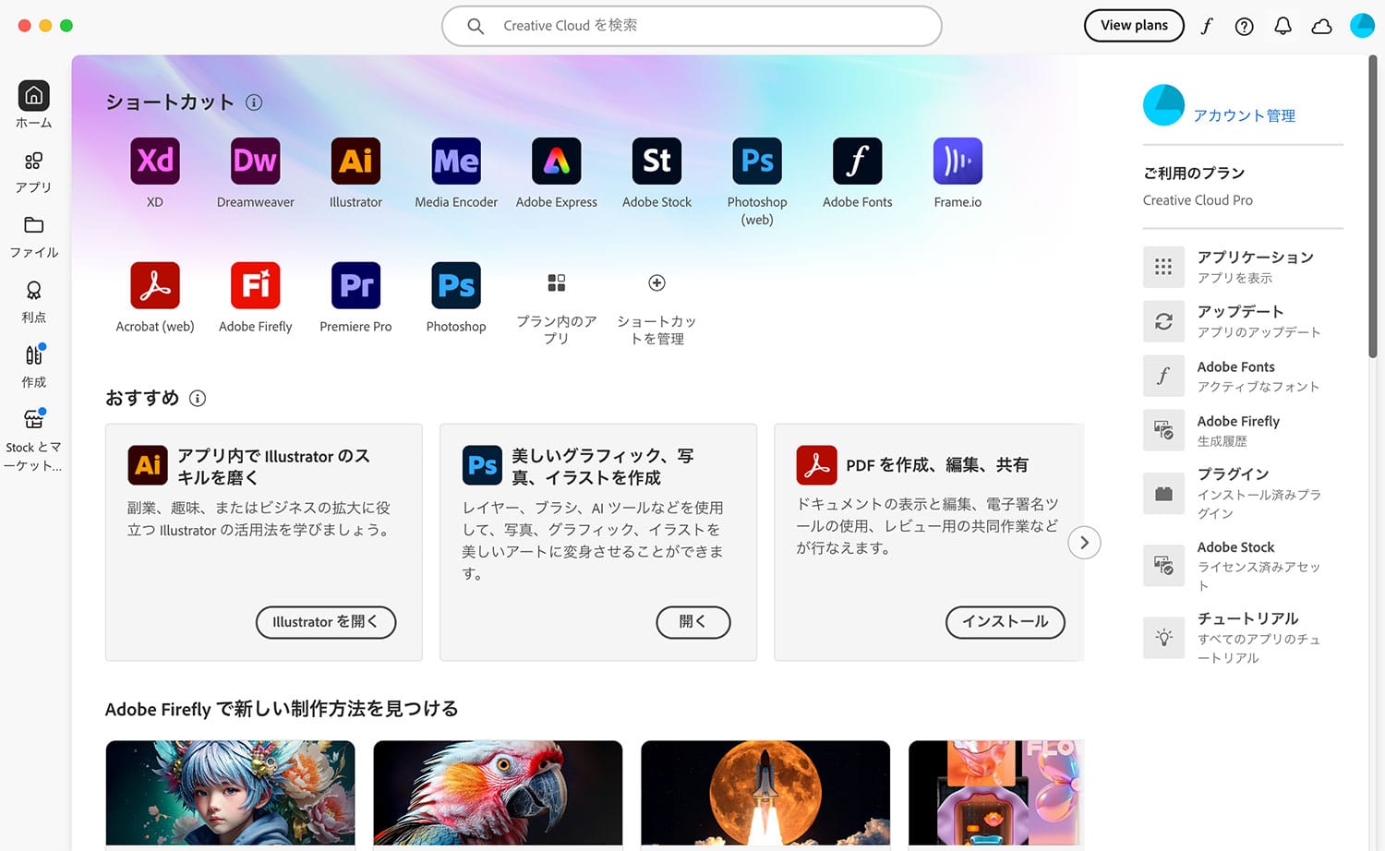Open the ショートカット info tooltip
The image size is (1385, 851).
pos(254,102)
